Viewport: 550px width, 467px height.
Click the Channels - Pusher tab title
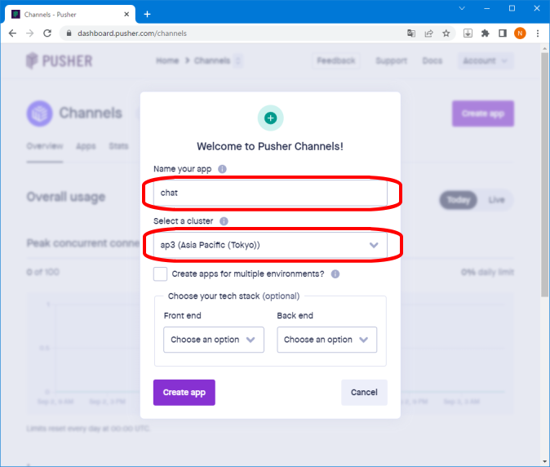tap(50, 15)
